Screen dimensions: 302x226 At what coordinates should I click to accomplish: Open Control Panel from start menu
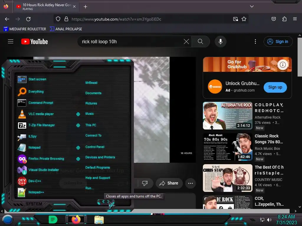[x=95, y=147]
